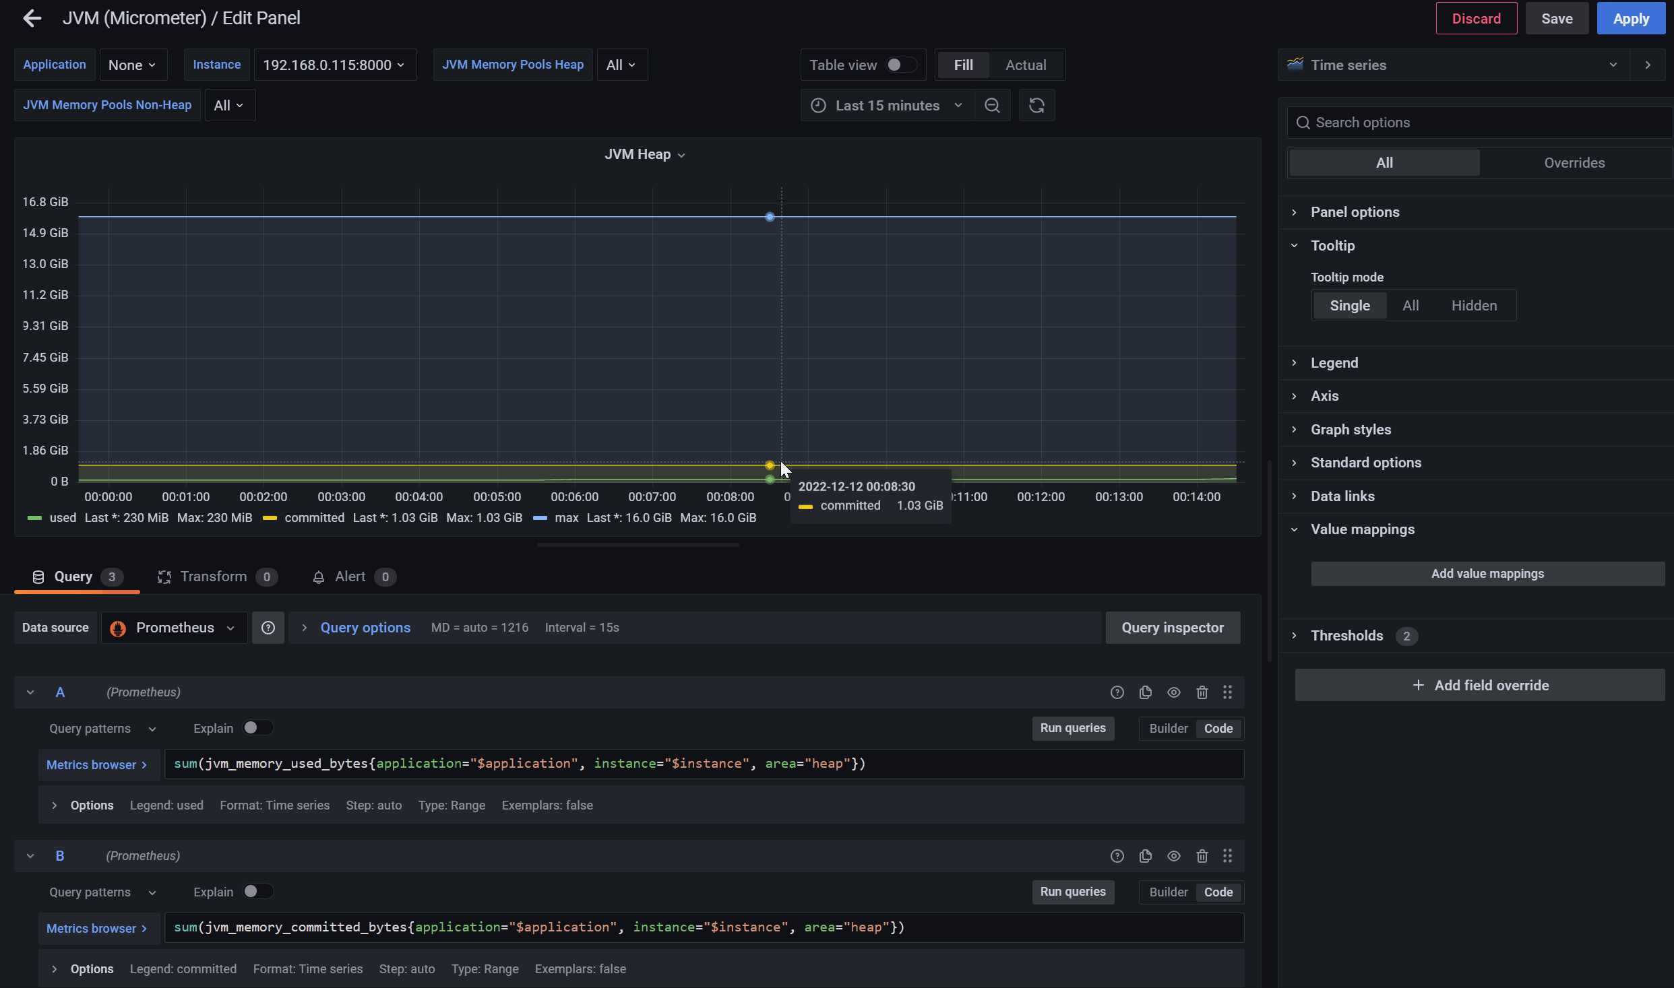Open the JVM Heap panel title menu
1674x988 pixels.
pyautogui.click(x=645, y=155)
